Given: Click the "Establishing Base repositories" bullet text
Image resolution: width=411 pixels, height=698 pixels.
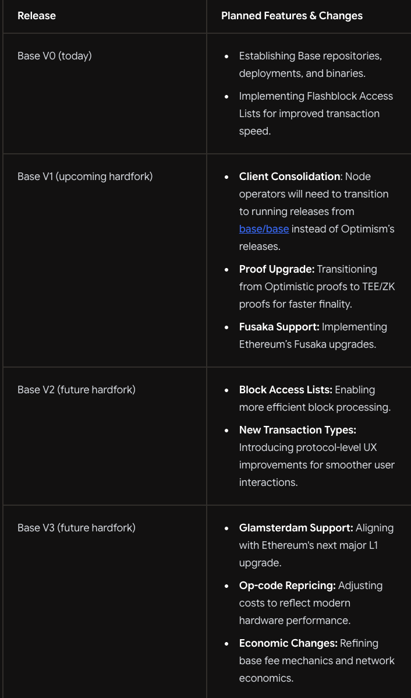Looking at the screenshot, I should coord(310,56).
